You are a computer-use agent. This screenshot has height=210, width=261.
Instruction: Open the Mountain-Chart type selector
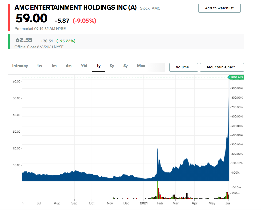pyautogui.click(x=222, y=67)
